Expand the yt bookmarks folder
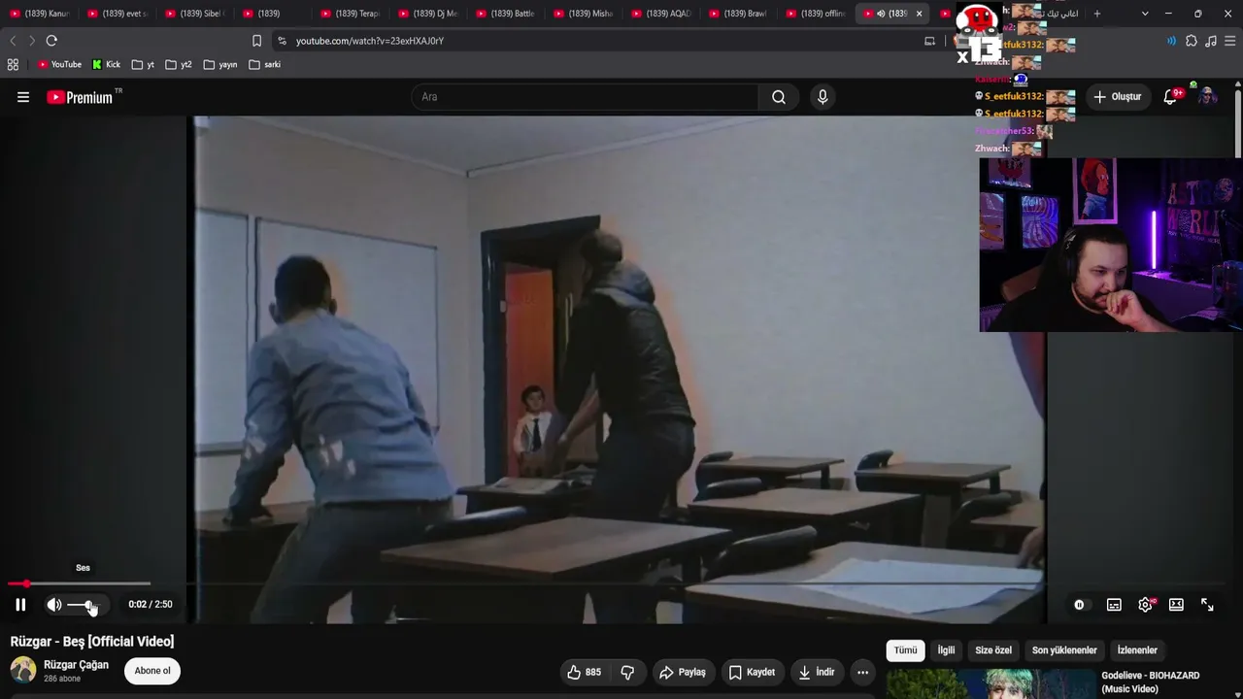Screen dimensions: 1243x699 [x=144, y=65]
